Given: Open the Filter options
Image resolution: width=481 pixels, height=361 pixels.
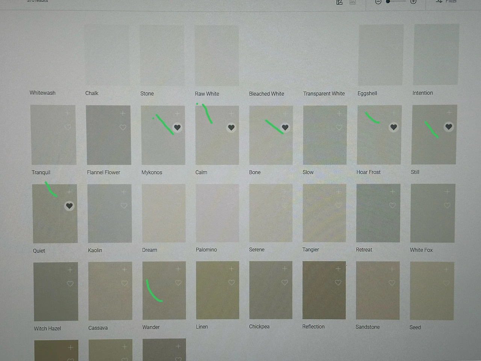Looking at the screenshot, I should (446, 2).
